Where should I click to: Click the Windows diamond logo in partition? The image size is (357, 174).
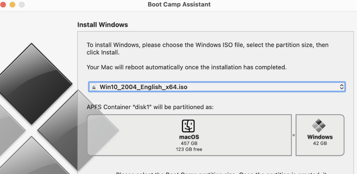[x=318, y=126]
